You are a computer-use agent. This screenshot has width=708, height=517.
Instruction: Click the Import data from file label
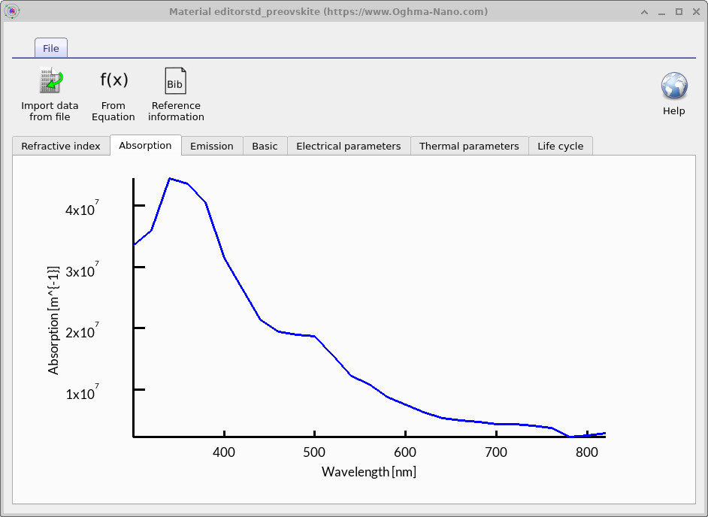click(x=50, y=110)
